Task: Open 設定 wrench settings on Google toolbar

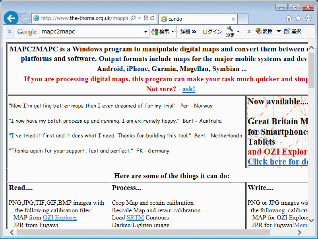Action: coord(230,32)
